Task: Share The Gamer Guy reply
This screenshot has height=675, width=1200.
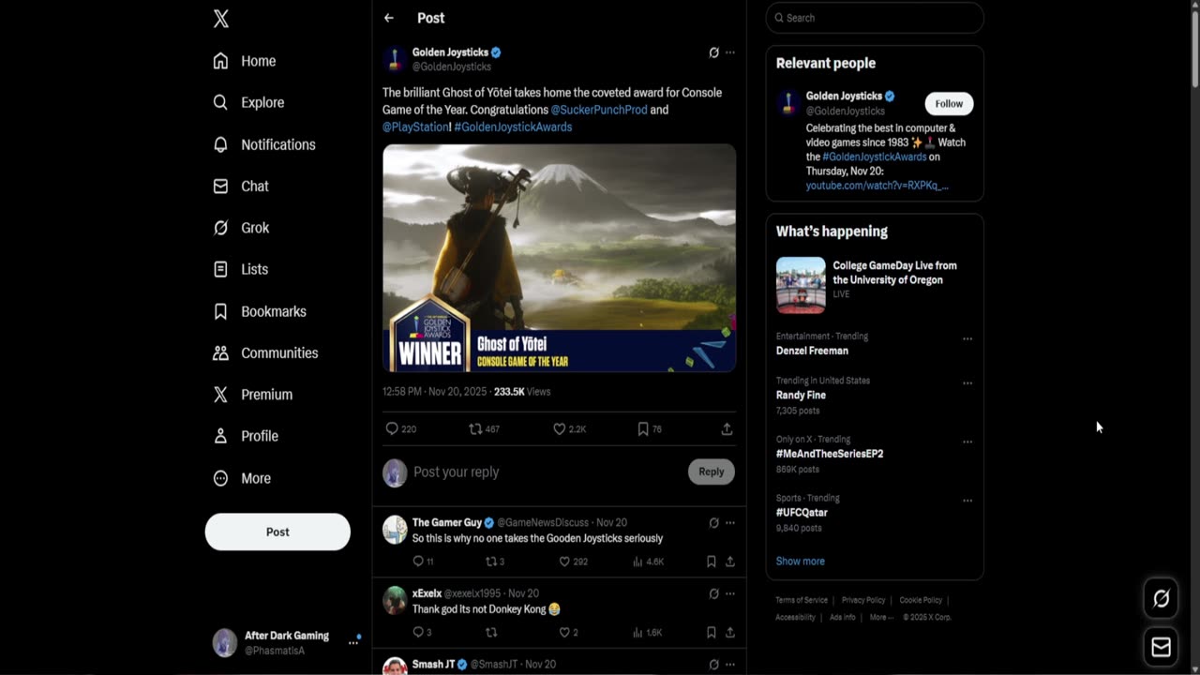Action: 729,562
